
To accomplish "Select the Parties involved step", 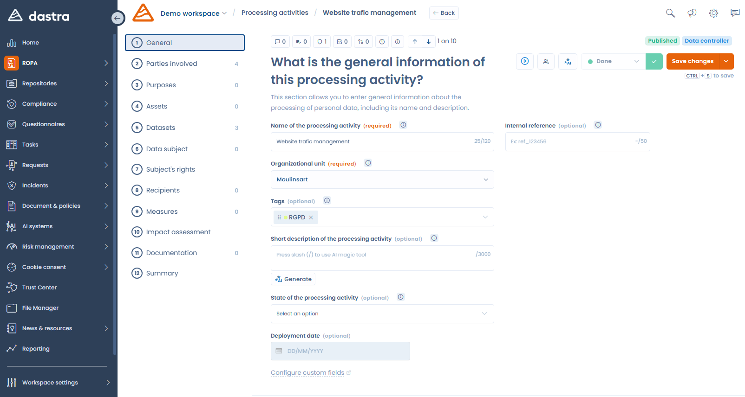I will 185,64.
